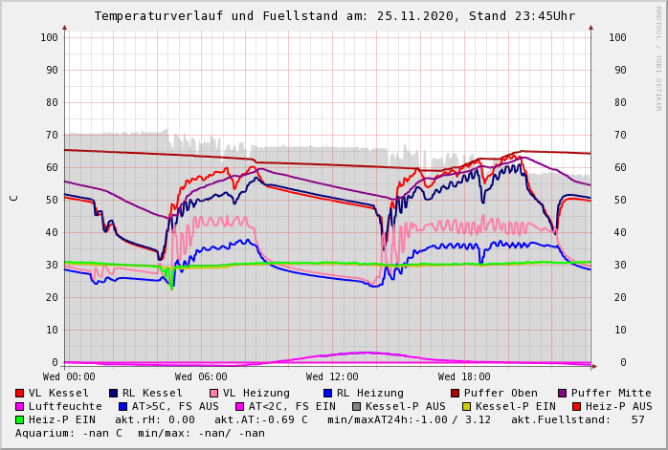Screen dimensions: 668x450
Task: Click the dark blue RL Kessel swatch
Action: click(114, 394)
